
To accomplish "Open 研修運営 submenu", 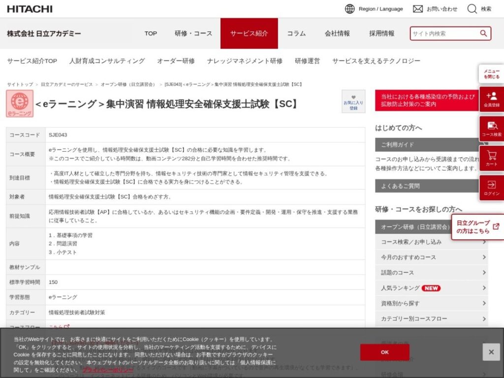I will [x=307, y=61].
